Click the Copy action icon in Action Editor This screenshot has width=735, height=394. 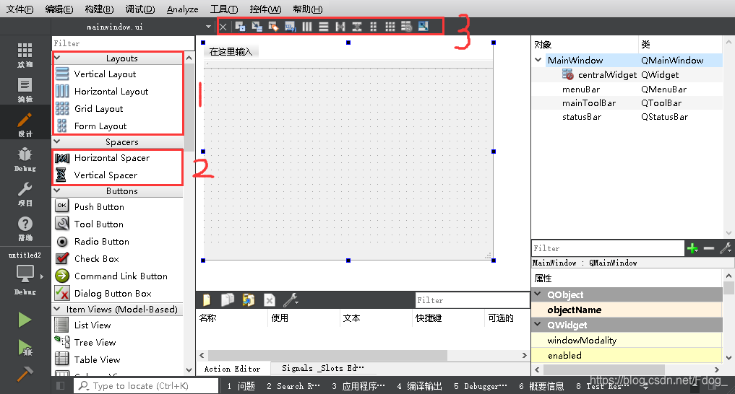coord(228,300)
